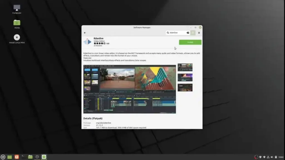Select the first screenshot thumbnail
This screenshot has width=285, height=160.
[185, 67]
